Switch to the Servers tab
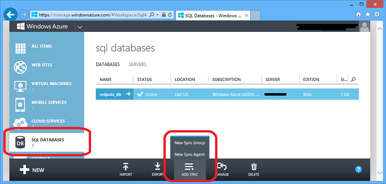This screenshot has width=386, height=184. [138, 64]
